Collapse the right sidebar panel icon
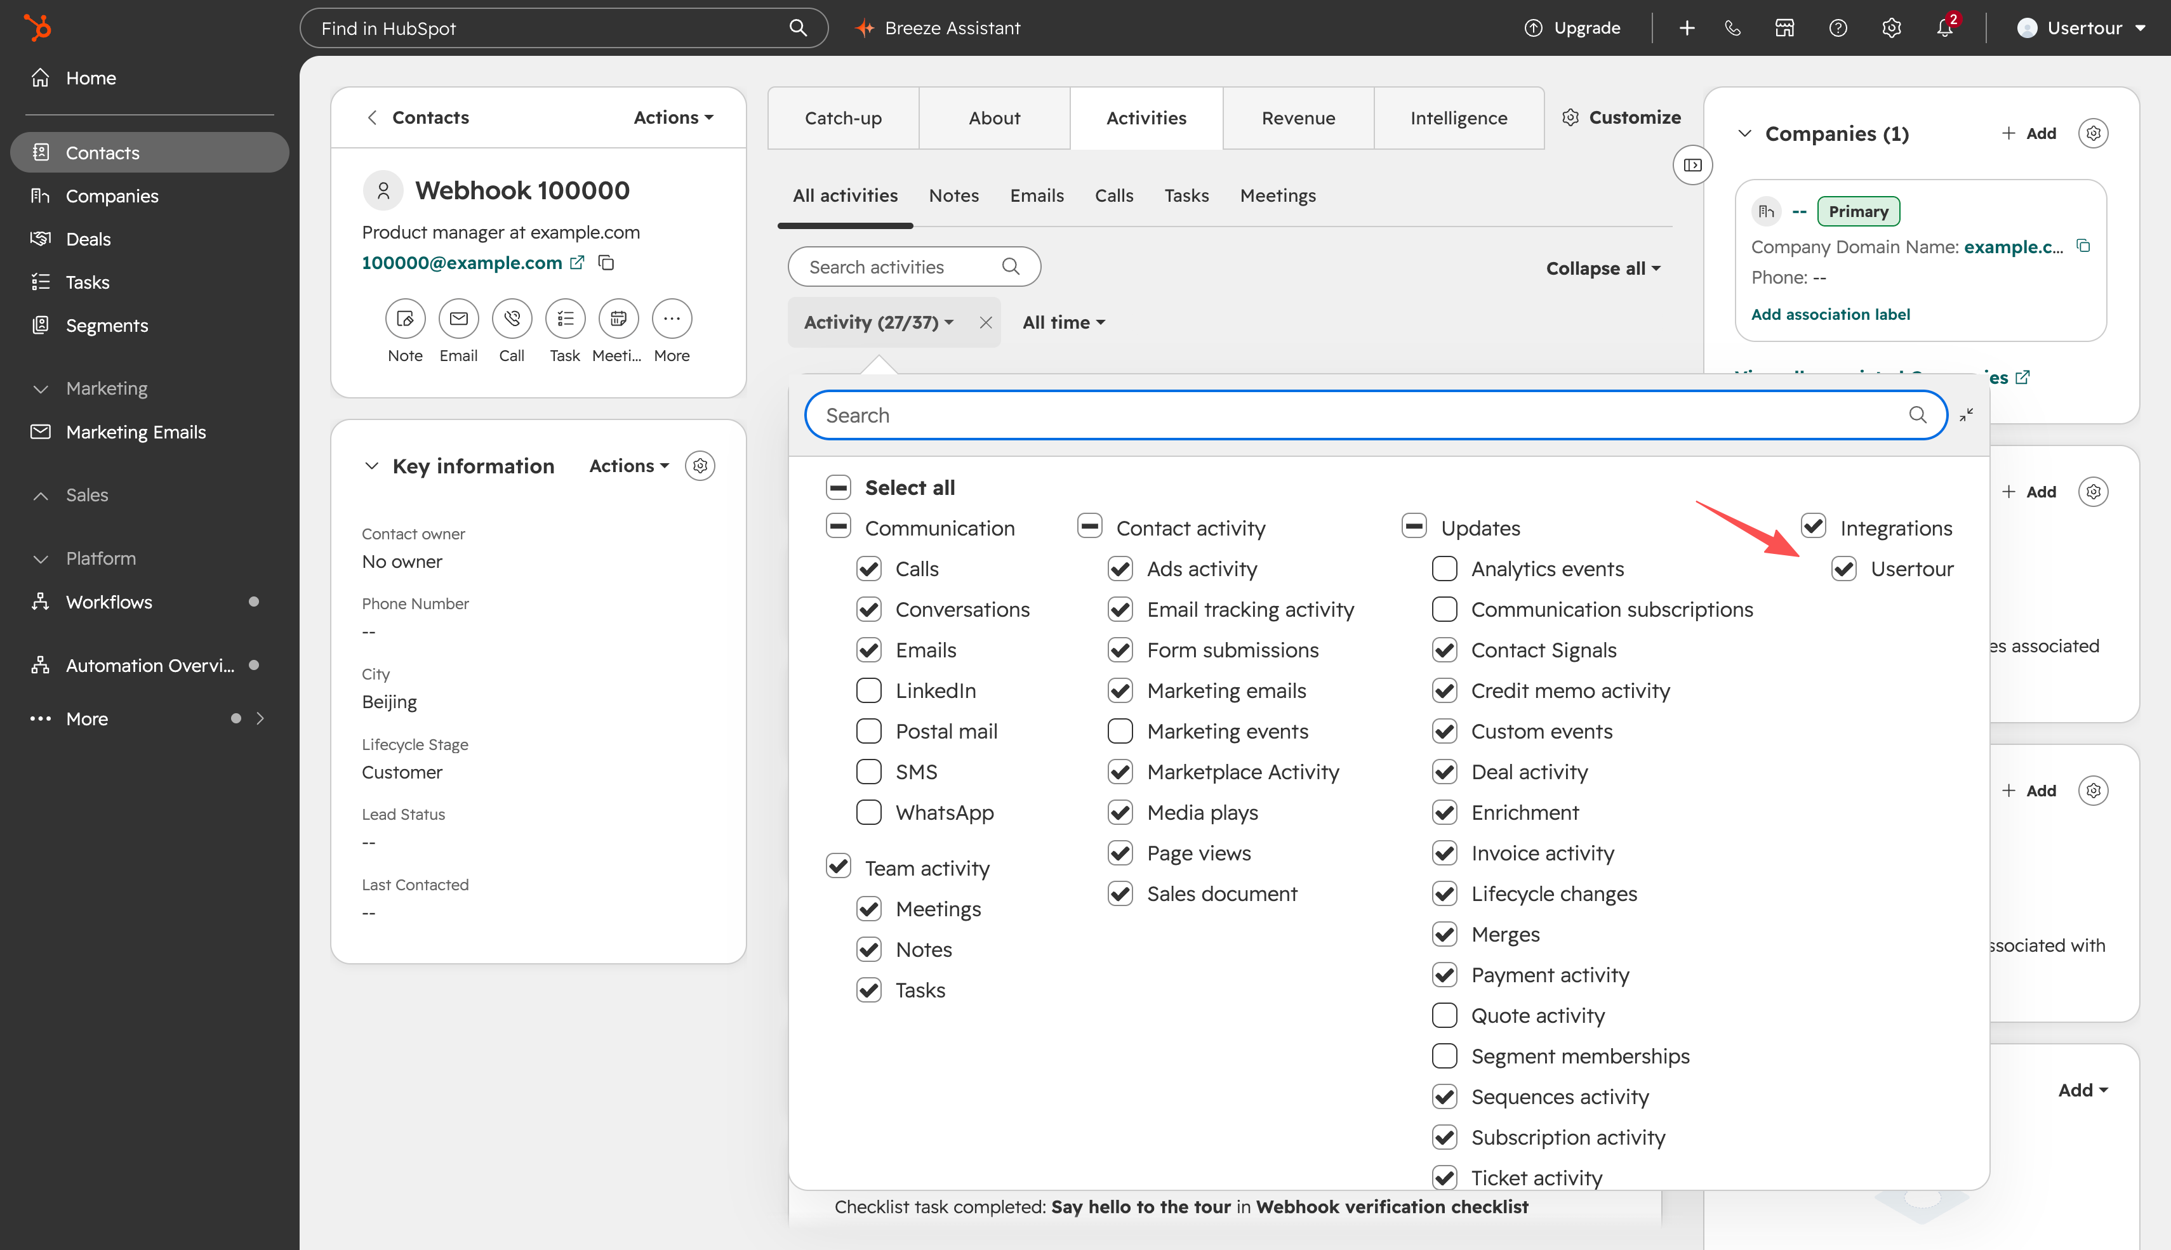The image size is (2171, 1250). click(1692, 165)
